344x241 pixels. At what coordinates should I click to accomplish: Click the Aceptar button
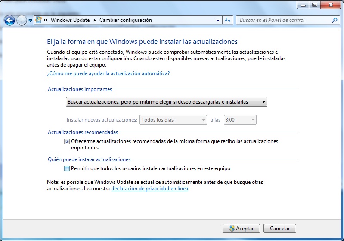241,228
